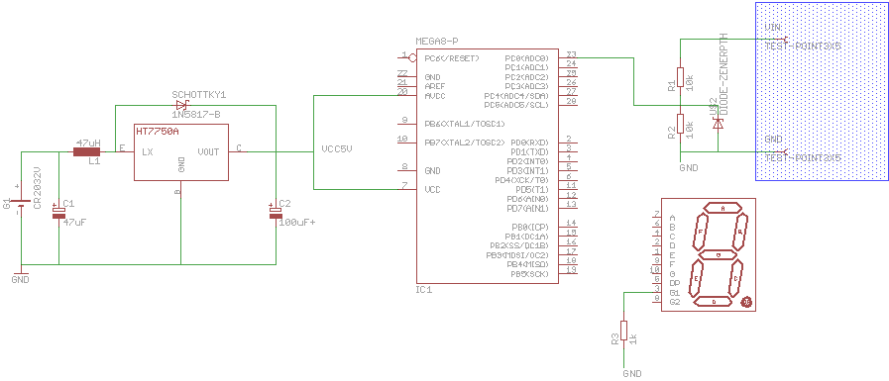Select the G1 battery symbol
889x381 pixels.
coord(21,203)
